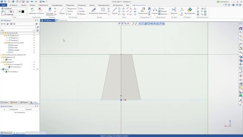The width and height of the screenshot is (243, 137).
Task: Insert a Таблица element
Action: (163, 11)
